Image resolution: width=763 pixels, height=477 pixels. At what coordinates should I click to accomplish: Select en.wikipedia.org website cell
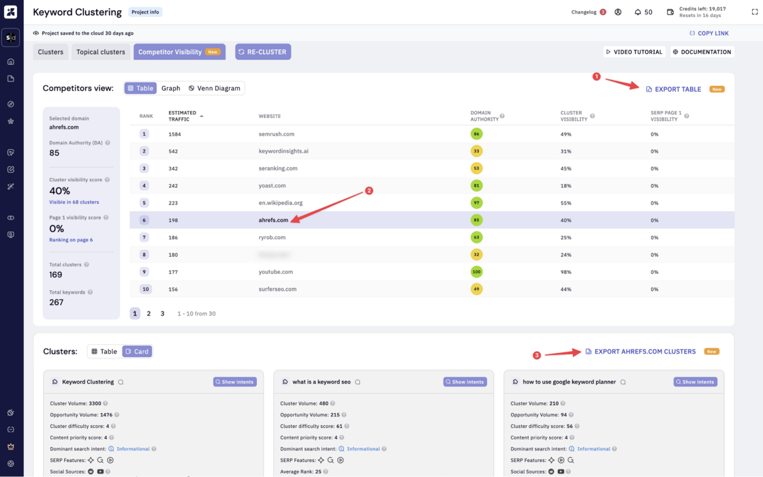(280, 203)
